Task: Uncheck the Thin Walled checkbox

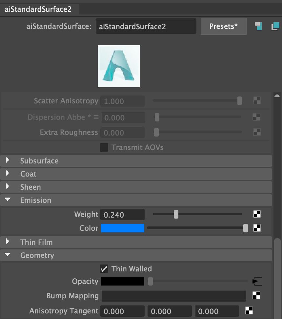Action: coord(104,269)
